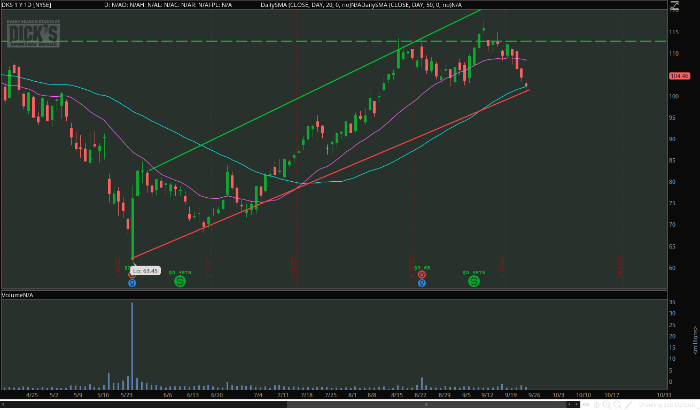This screenshot has height=410, width=700.
Task: Click the horizontal time scrollbar thumb
Action: [426, 405]
